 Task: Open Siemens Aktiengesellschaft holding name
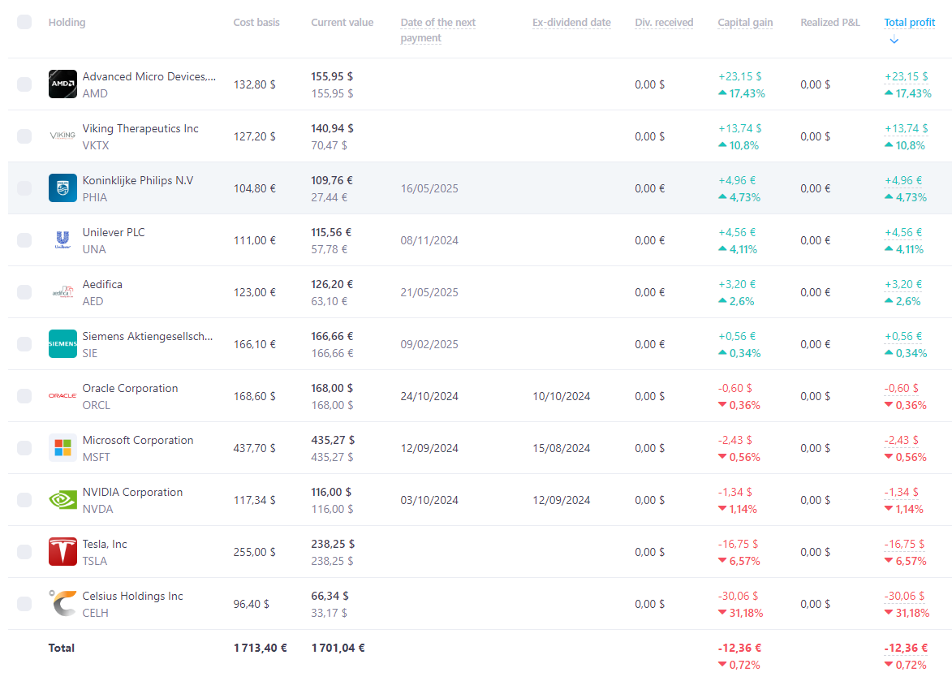click(148, 336)
